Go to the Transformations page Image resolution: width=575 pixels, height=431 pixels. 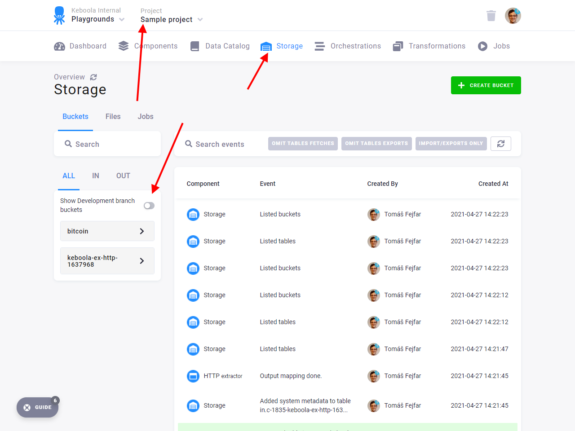pos(429,46)
